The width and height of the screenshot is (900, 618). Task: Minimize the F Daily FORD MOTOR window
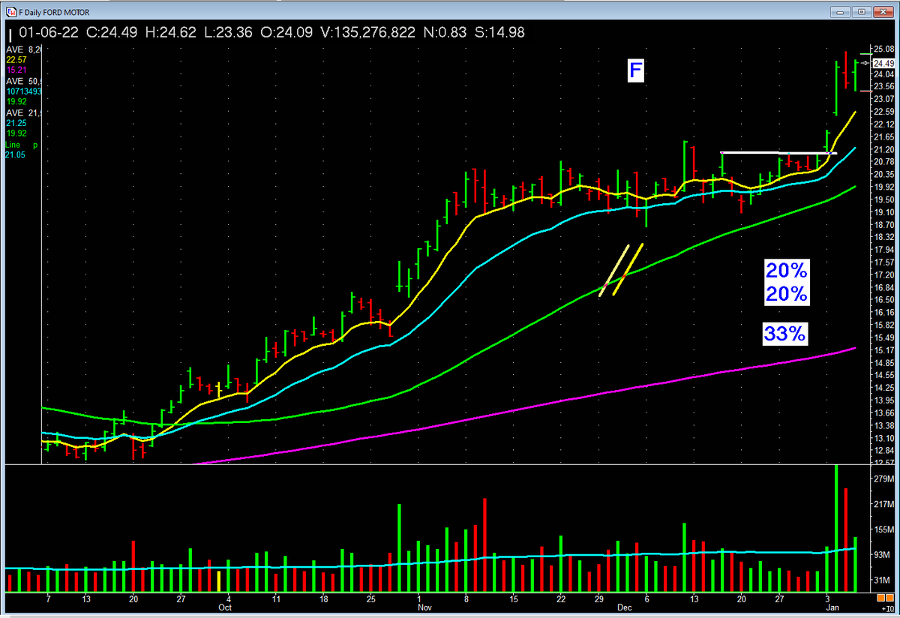click(x=841, y=11)
